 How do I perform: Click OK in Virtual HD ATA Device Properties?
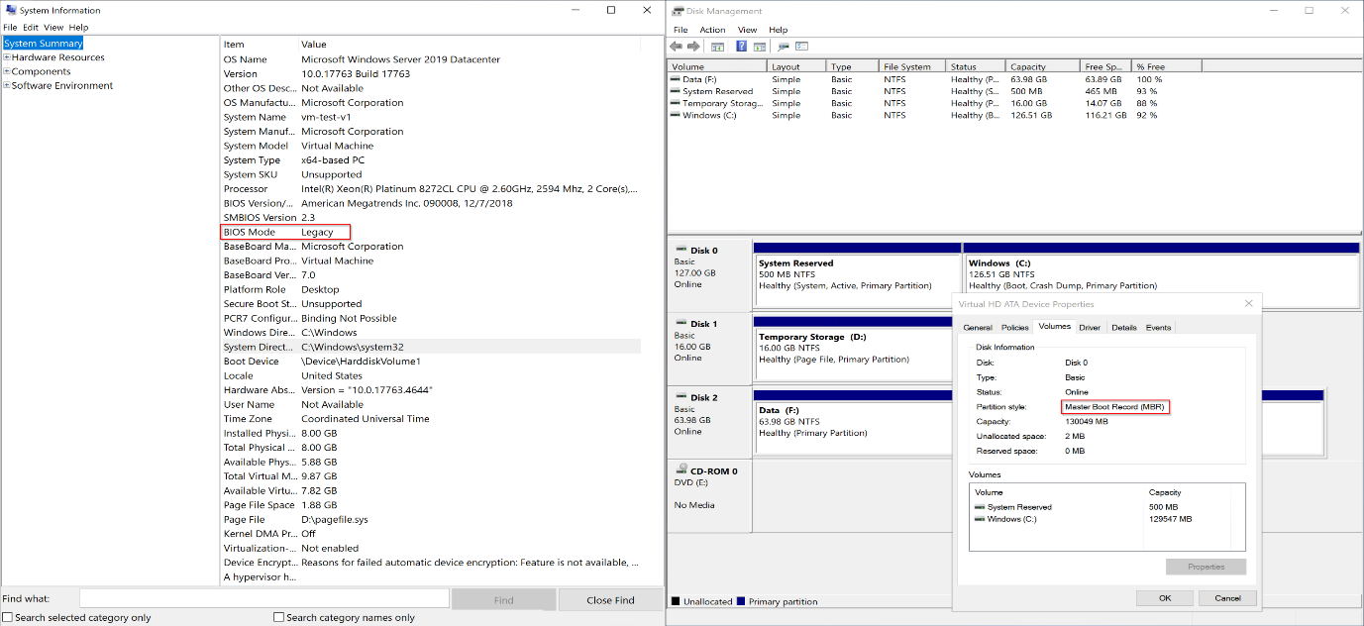click(1165, 597)
